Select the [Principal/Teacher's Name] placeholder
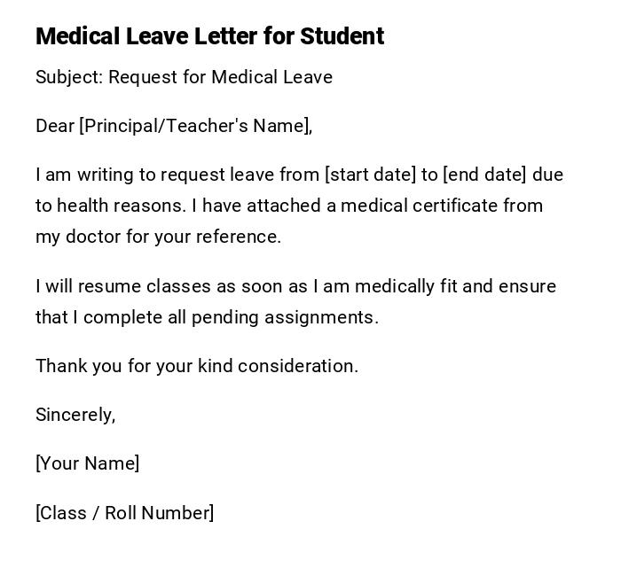Image resolution: width=621 pixels, height=568 pixels. tap(194, 126)
